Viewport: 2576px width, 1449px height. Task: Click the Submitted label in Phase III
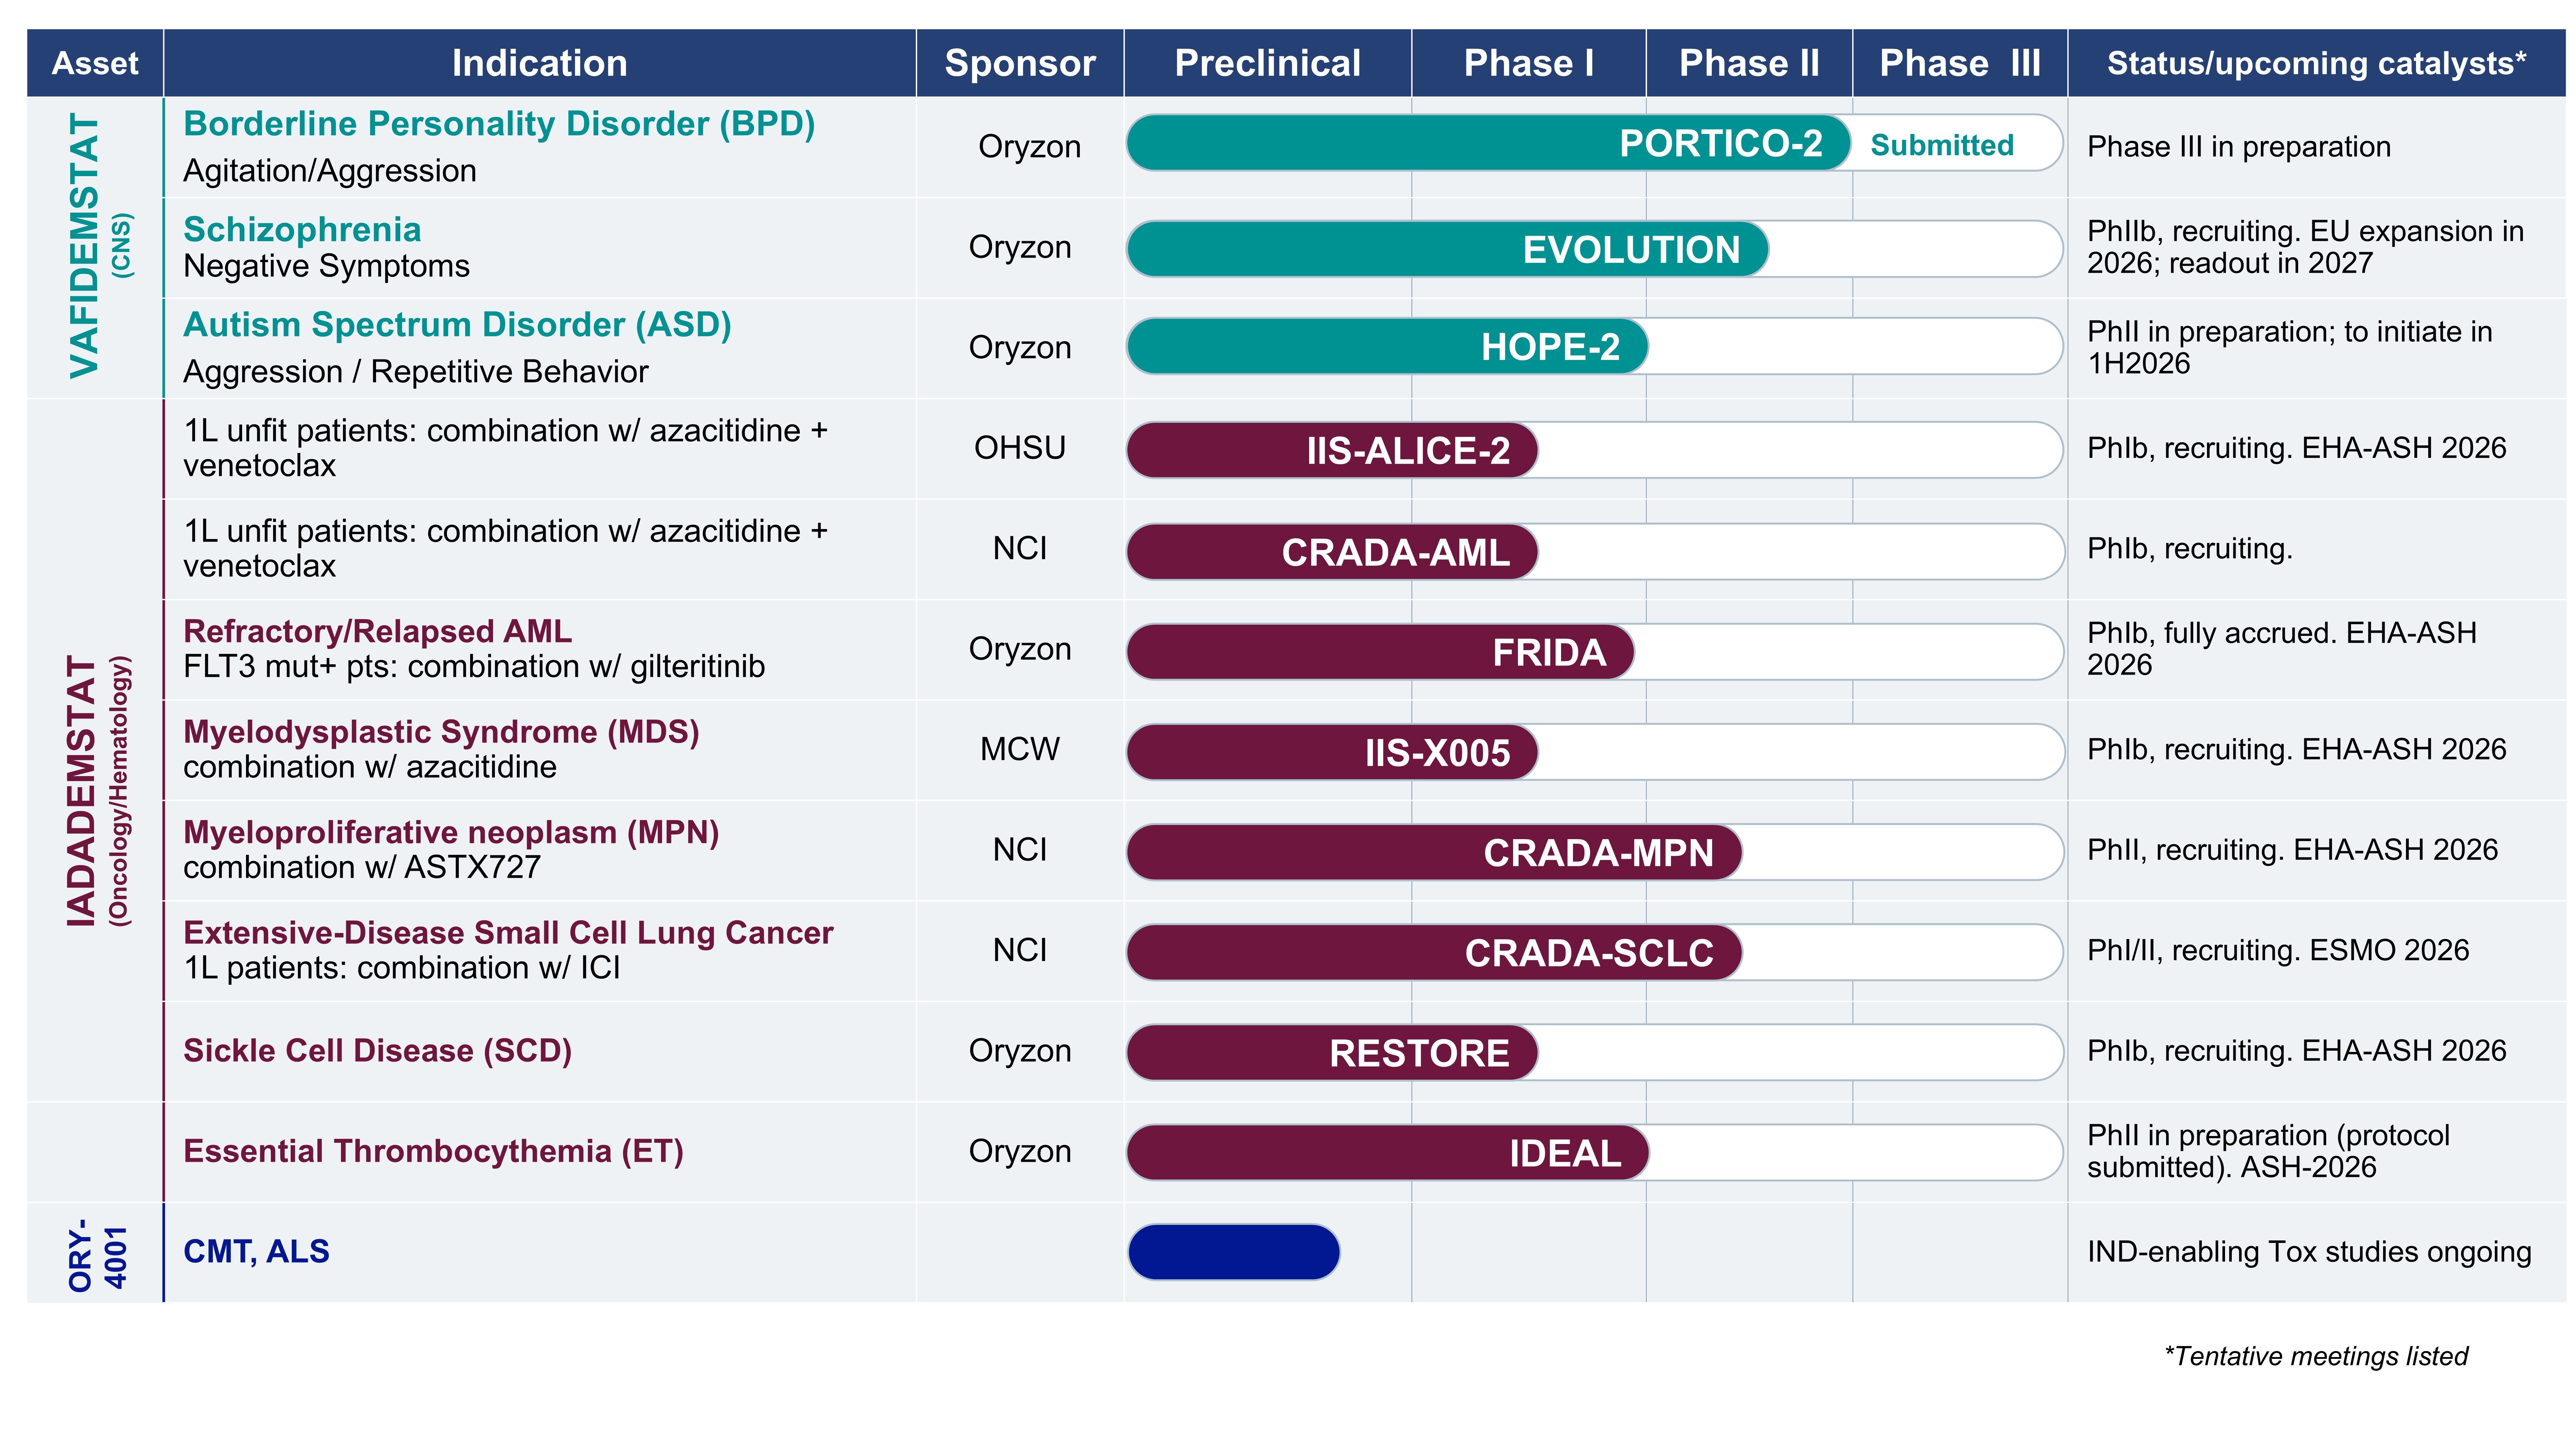[1942, 145]
